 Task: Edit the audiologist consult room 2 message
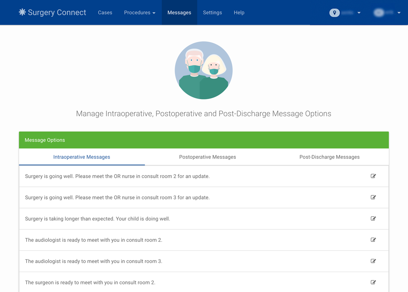tap(373, 239)
